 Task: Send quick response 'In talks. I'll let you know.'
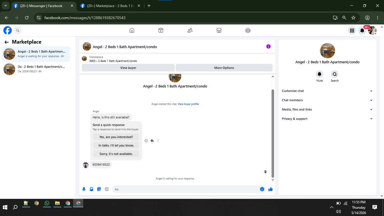click(x=116, y=145)
